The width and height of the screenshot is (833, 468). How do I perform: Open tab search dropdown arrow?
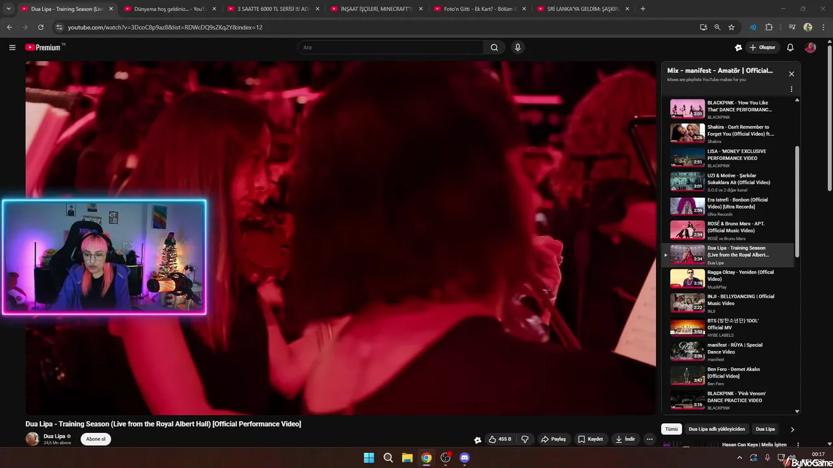(8, 9)
